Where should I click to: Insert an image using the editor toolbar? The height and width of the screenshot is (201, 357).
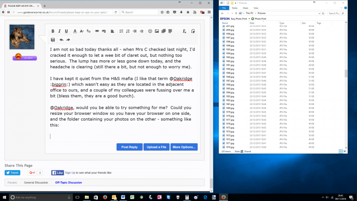point(157,31)
